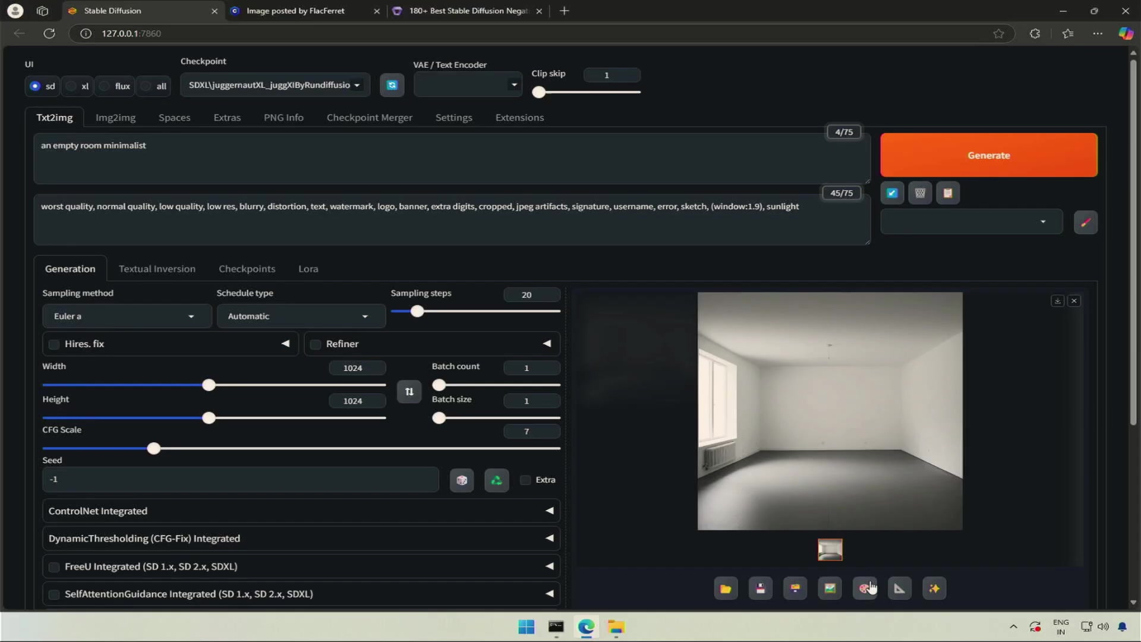Open the images output folder icon
1141x642 pixels.
pos(726,588)
